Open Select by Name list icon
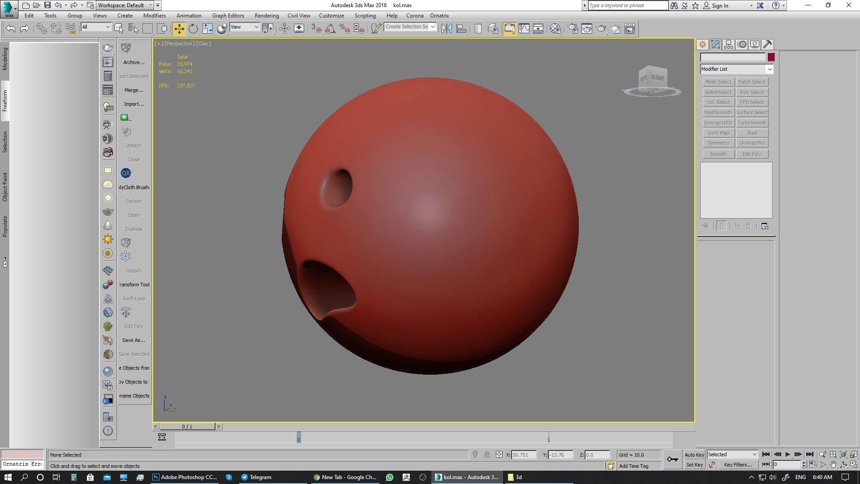860x484 pixels. (x=133, y=29)
